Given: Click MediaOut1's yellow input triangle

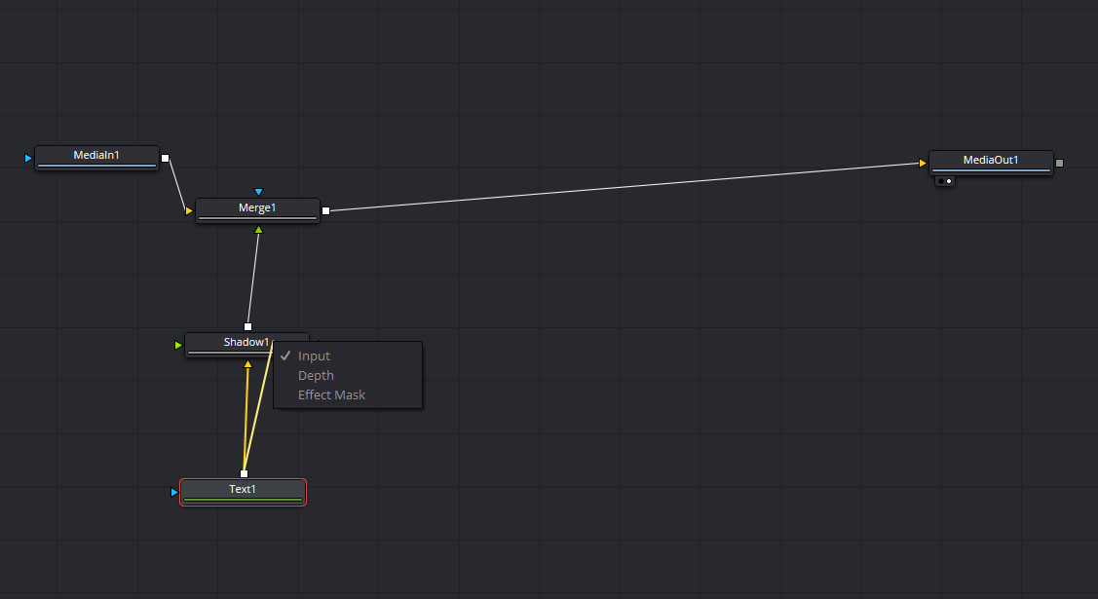Looking at the screenshot, I should coord(923,163).
